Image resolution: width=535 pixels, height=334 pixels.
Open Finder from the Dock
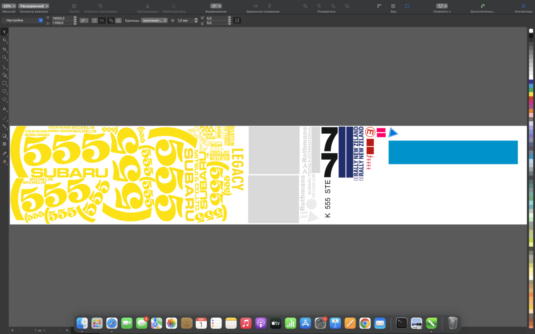[82, 323]
